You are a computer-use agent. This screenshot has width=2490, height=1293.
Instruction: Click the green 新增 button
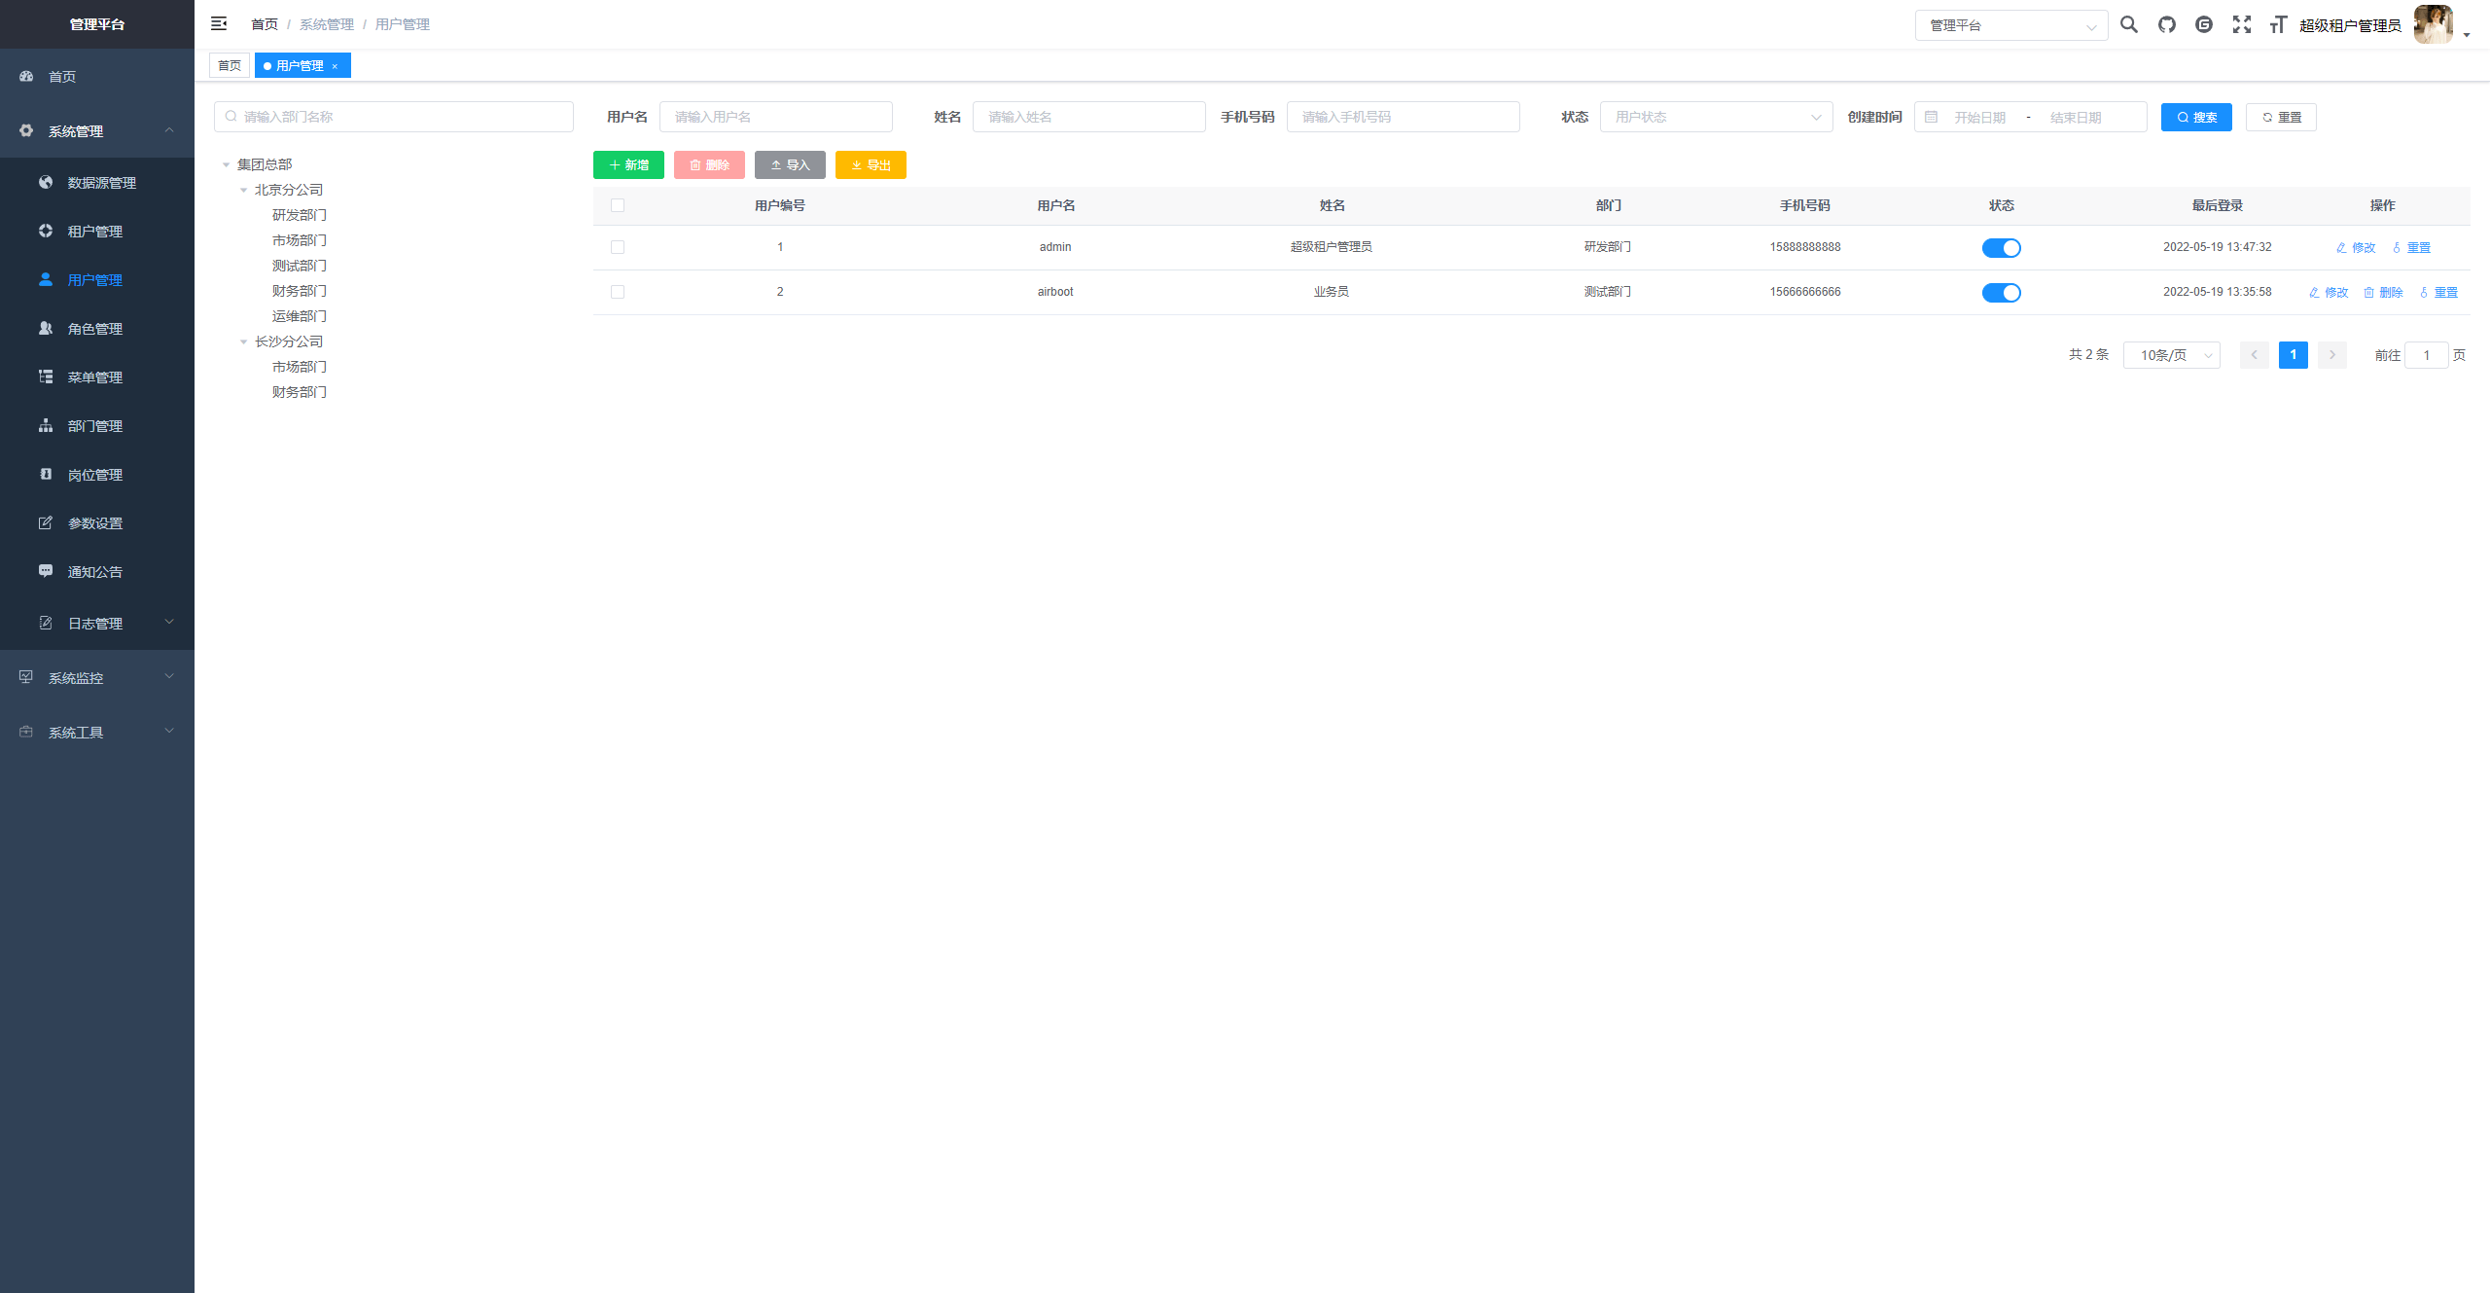point(628,164)
